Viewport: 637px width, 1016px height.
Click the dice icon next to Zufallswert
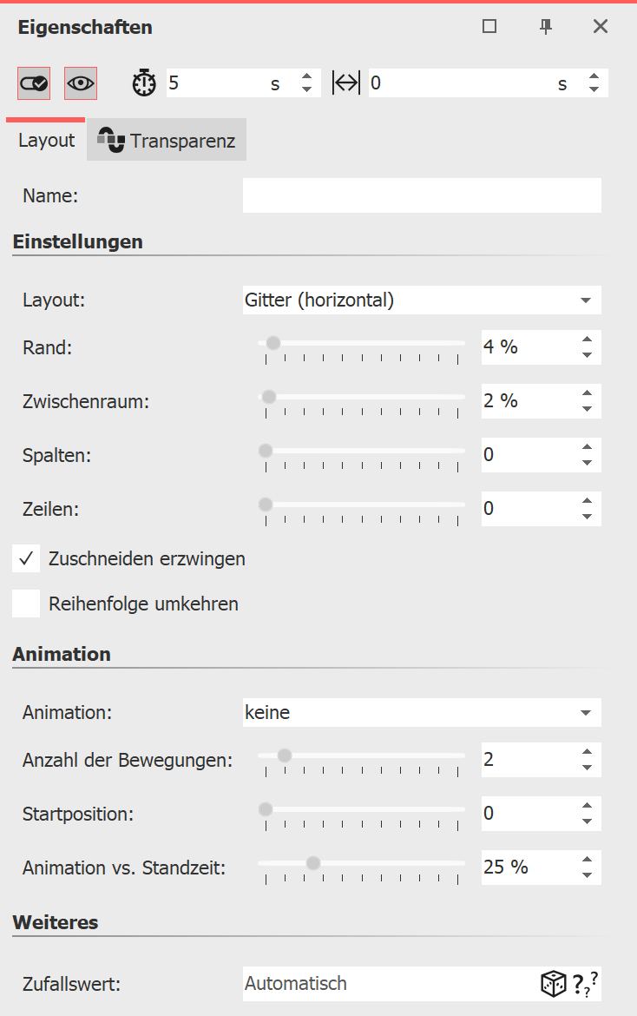pos(553,983)
